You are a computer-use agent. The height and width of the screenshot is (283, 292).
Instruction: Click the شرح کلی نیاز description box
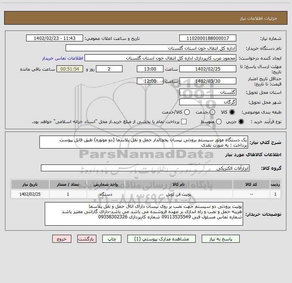(x=144, y=142)
